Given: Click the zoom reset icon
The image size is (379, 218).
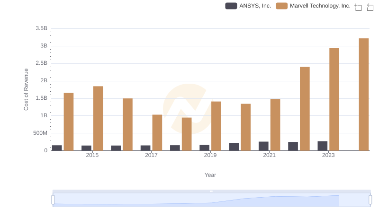Looking at the screenshot, I should pos(370,7).
